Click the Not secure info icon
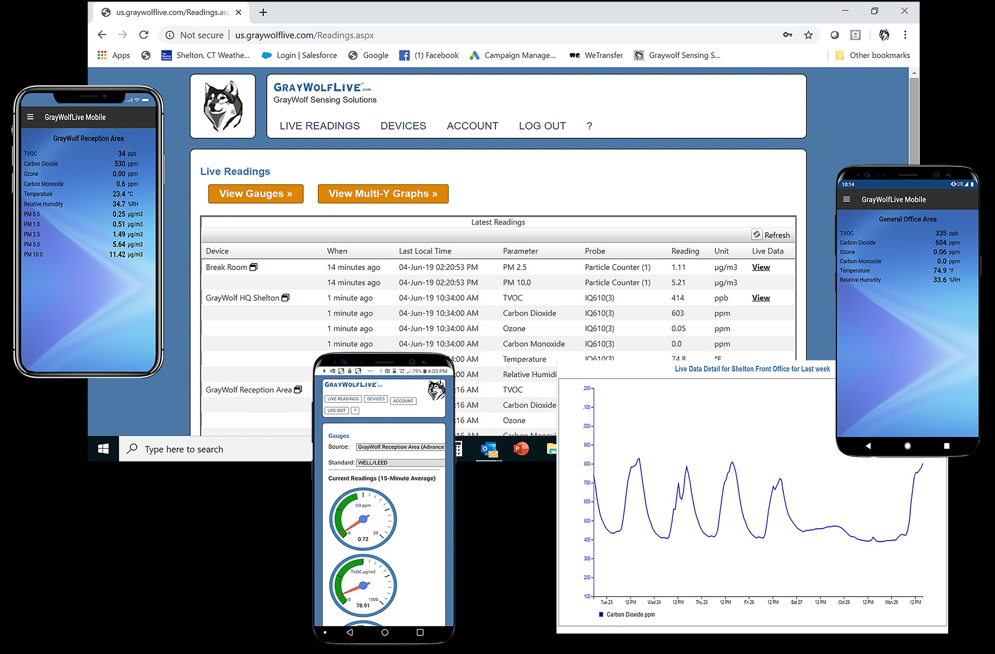 170,35
